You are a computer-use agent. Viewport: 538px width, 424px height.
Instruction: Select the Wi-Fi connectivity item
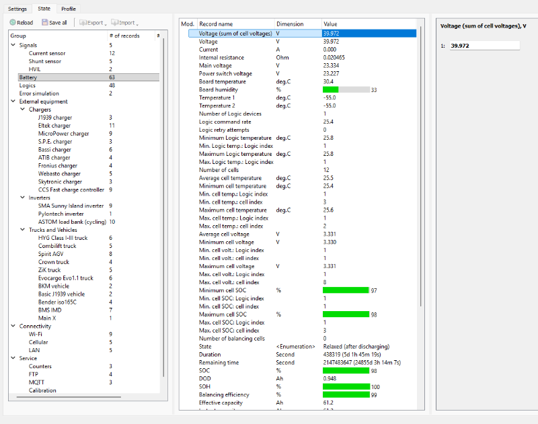coord(36,334)
